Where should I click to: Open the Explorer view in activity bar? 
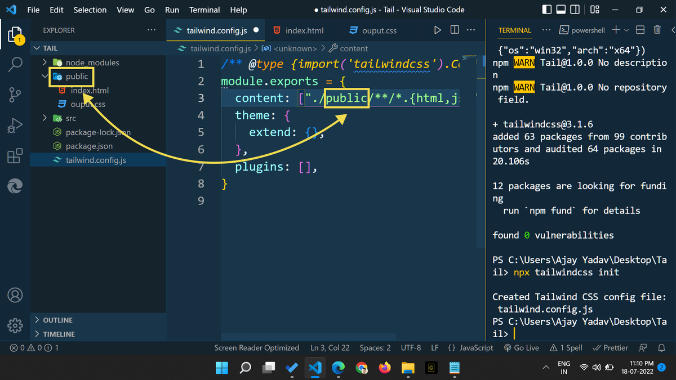pyautogui.click(x=15, y=35)
